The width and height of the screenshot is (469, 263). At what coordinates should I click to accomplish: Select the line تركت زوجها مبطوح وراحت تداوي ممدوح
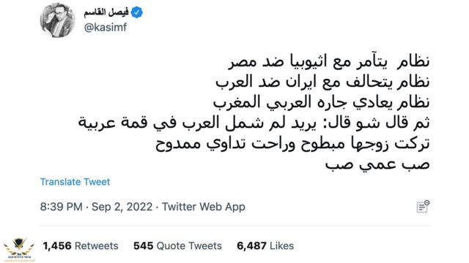292,143
